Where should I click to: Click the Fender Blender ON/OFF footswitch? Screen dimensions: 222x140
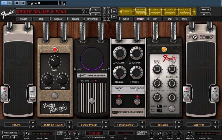coord(119,102)
